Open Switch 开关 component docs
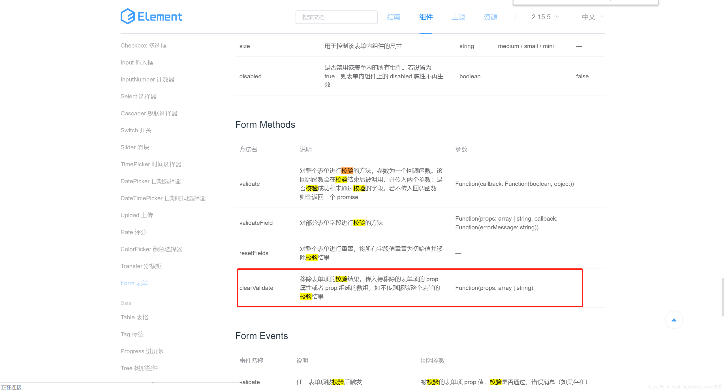Viewport: 725px width, 392px height. tap(136, 130)
